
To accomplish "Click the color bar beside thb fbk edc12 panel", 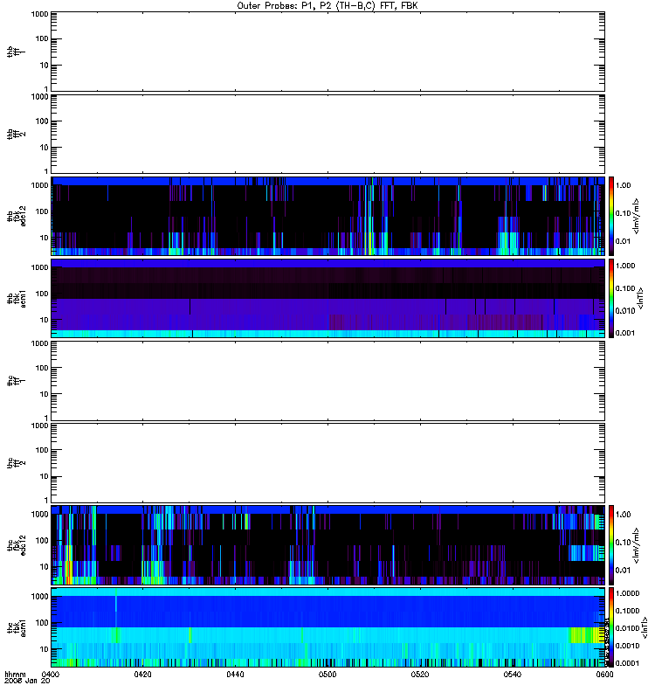I will pyautogui.click(x=611, y=216).
